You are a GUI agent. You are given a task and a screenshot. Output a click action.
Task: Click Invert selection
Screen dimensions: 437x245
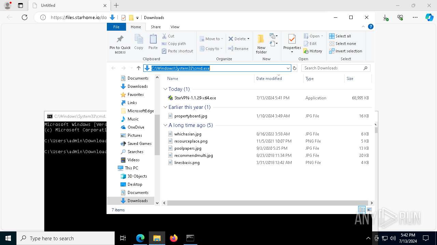pos(346,51)
